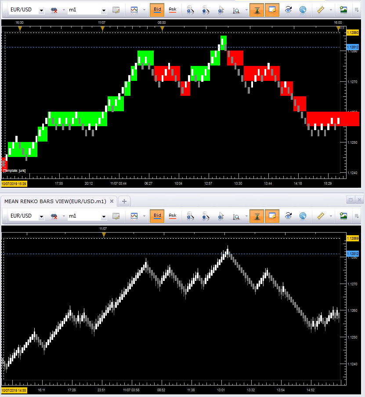Viewport: 365px width, 397px height.
Task: Toggle Bid price in Mean Renko toolbar
Action: [157, 216]
